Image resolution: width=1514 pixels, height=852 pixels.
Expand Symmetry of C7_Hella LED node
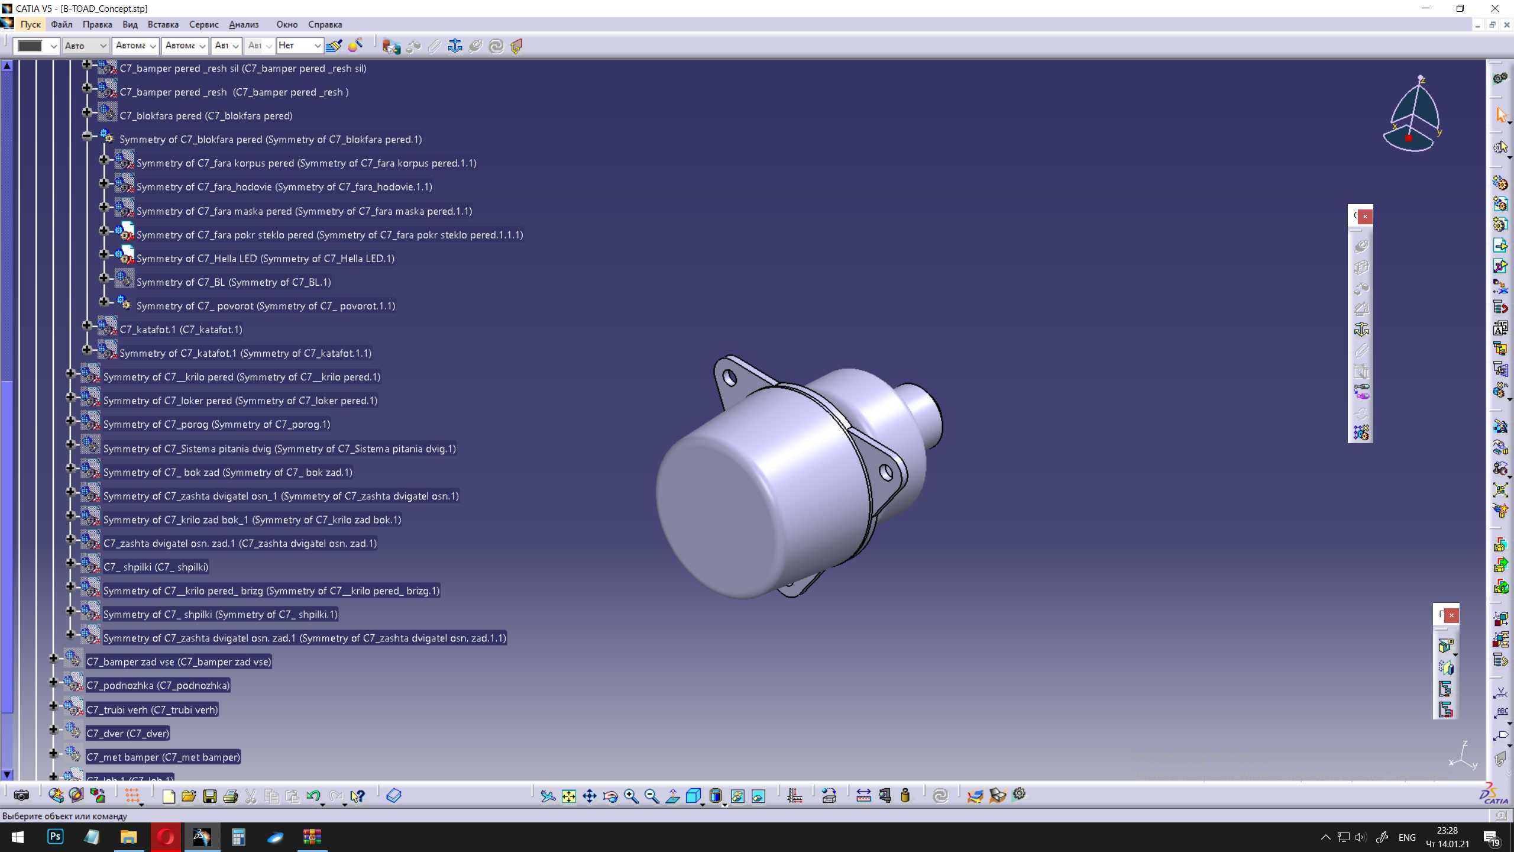pyautogui.click(x=103, y=254)
